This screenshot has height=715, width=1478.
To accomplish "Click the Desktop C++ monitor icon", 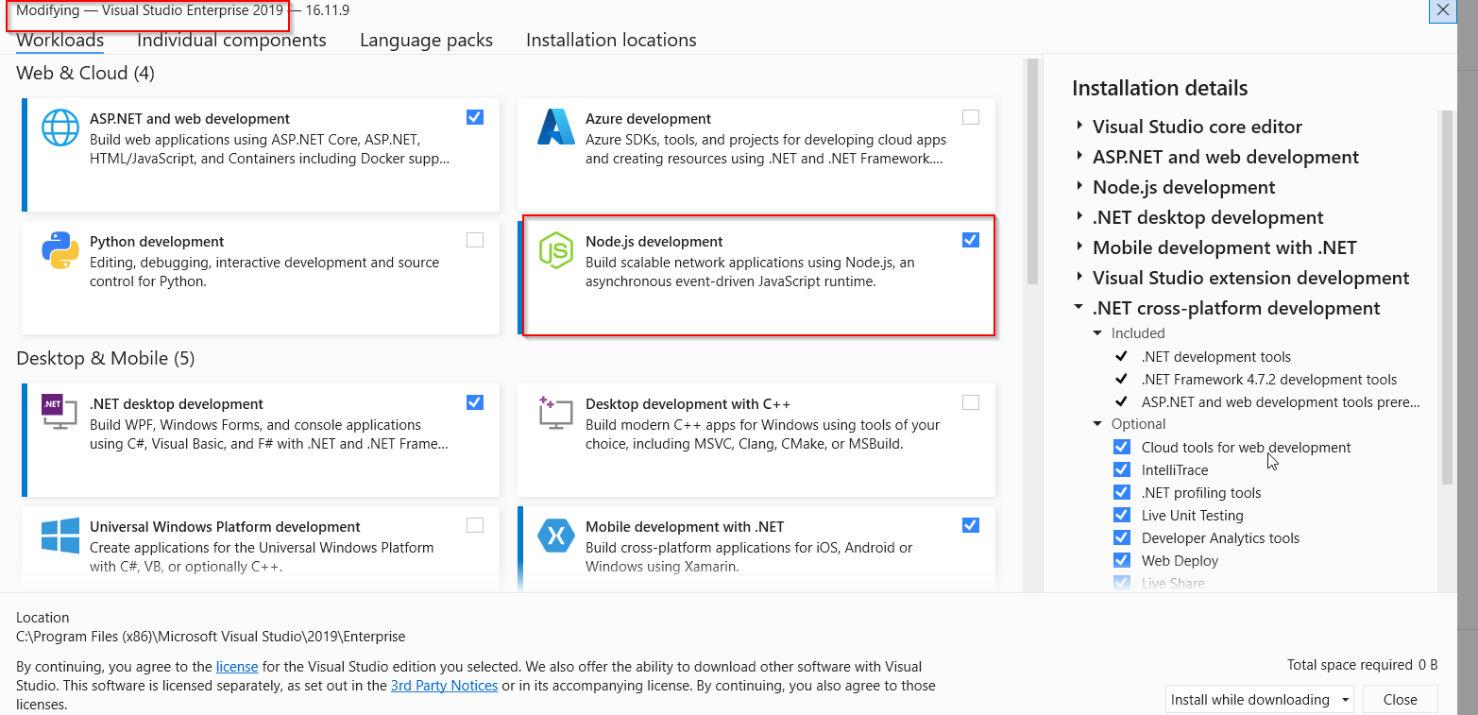I will [556, 413].
